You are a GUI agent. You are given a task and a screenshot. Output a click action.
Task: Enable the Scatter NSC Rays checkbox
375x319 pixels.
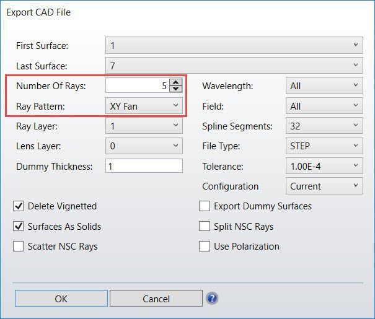point(19,247)
